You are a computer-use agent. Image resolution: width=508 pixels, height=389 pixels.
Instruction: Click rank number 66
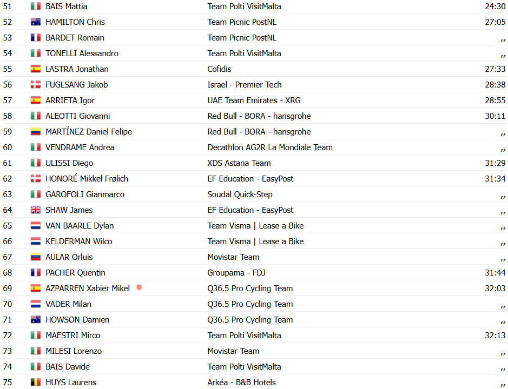click(8, 241)
